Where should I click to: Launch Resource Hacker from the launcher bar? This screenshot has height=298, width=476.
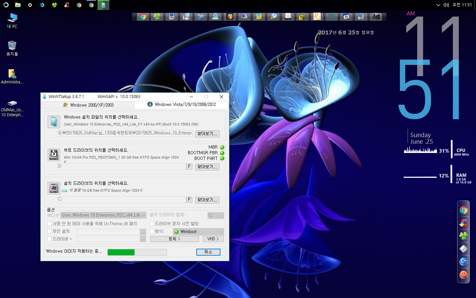[331, 17]
